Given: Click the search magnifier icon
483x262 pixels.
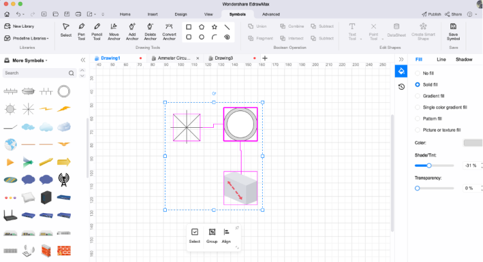Looking at the screenshot, I should 71,73.
